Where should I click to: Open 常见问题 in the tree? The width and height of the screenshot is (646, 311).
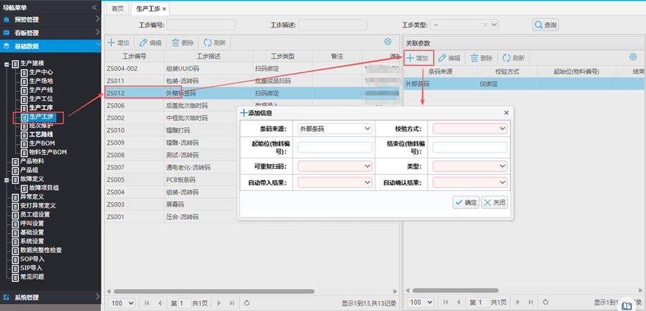pyautogui.click(x=32, y=277)
